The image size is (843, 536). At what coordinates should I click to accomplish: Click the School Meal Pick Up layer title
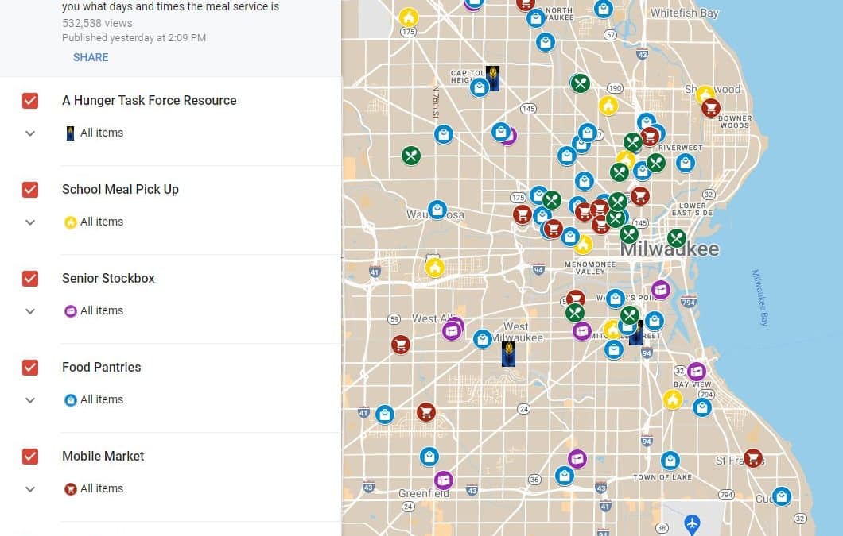tap(120, 190)
